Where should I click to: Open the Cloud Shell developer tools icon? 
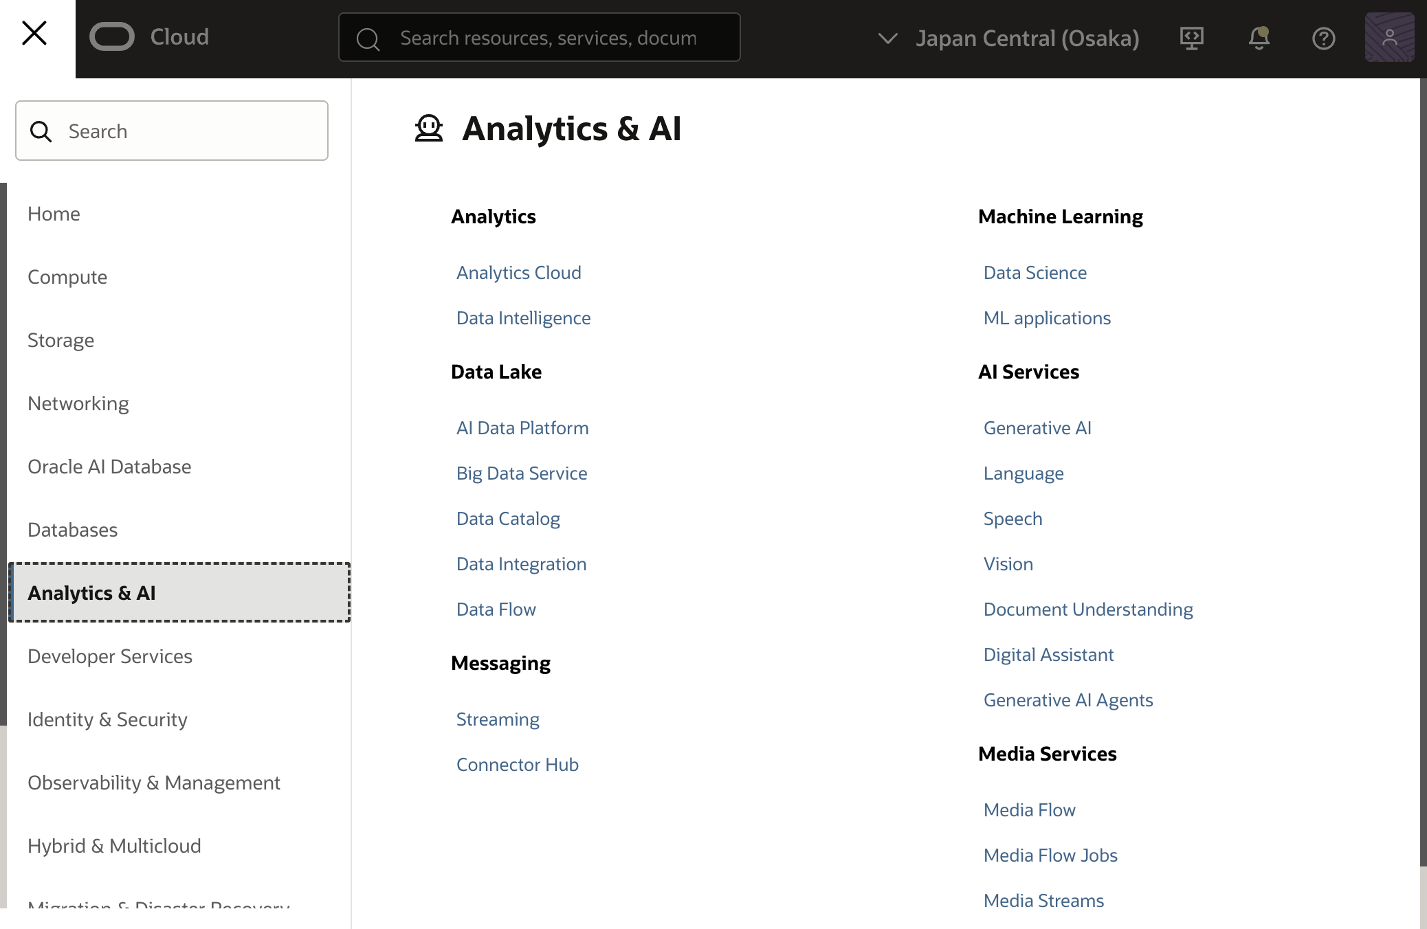1191,38
